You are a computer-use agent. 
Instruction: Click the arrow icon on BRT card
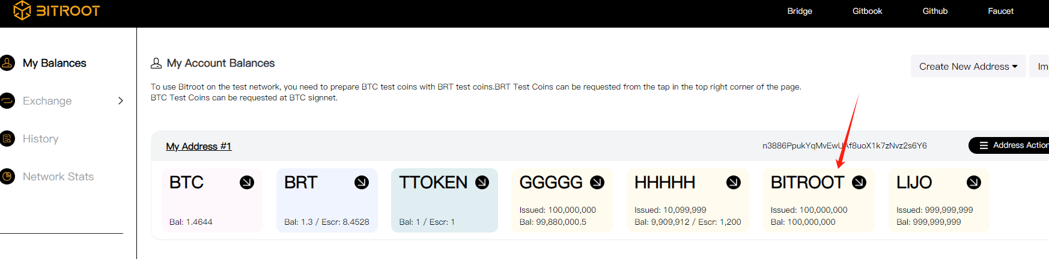pos(362,183)
